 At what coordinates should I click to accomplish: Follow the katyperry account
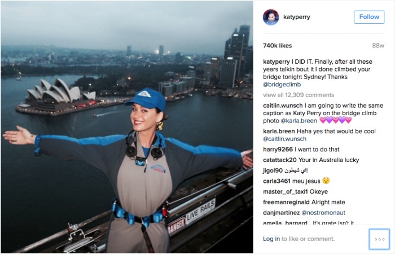[369, 17]
